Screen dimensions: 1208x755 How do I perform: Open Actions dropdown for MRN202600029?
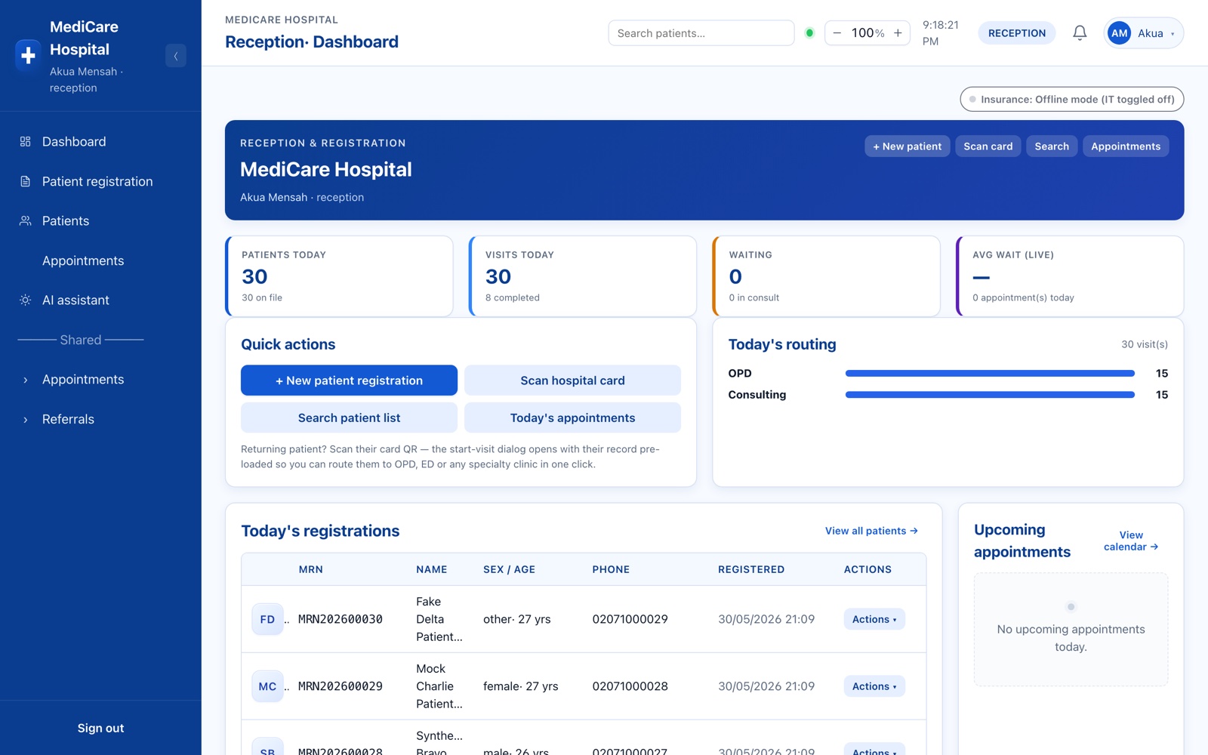pyautogui.click(x=874, y=686)
